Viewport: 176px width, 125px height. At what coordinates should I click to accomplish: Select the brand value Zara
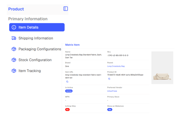point(67,66)
